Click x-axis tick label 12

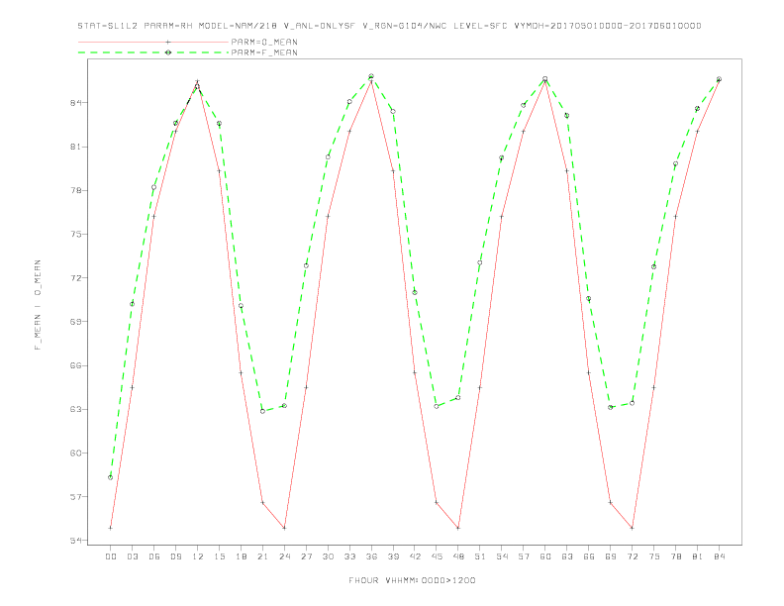point(198,556)
